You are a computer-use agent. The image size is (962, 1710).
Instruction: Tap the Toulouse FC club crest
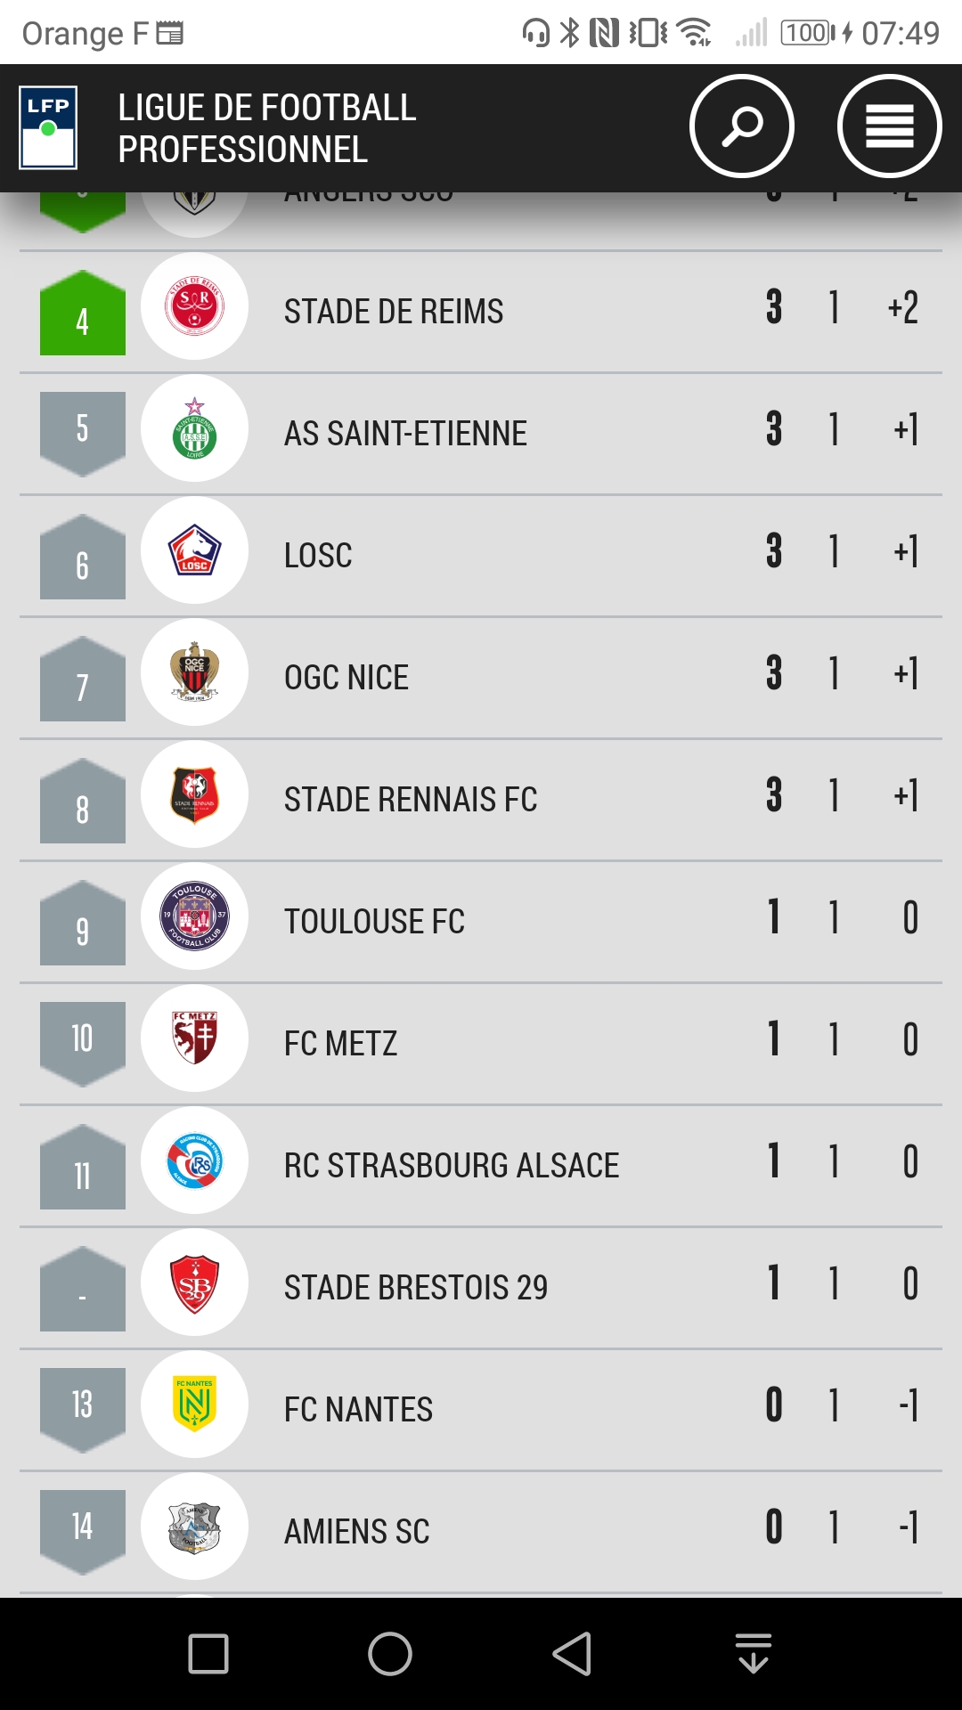(x=194, y=916)
